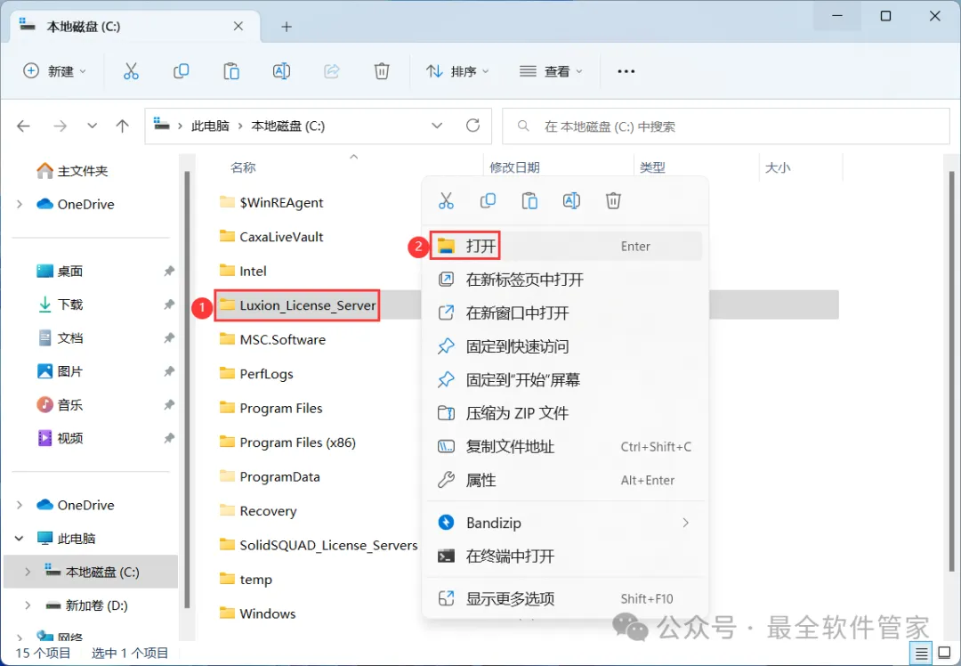Choose 在新窗口中打开

tap(565, 313)
